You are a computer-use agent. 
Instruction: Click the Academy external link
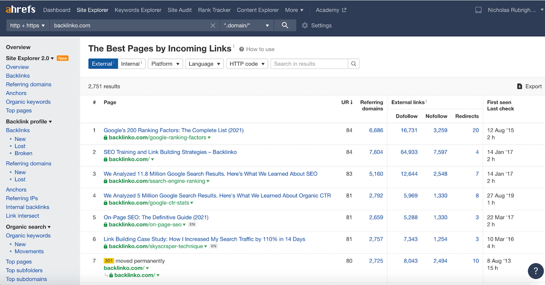[331, 10]
